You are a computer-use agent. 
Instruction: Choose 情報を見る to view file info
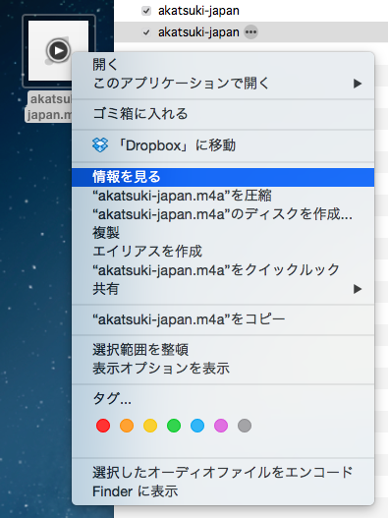(x=223, y=177)
